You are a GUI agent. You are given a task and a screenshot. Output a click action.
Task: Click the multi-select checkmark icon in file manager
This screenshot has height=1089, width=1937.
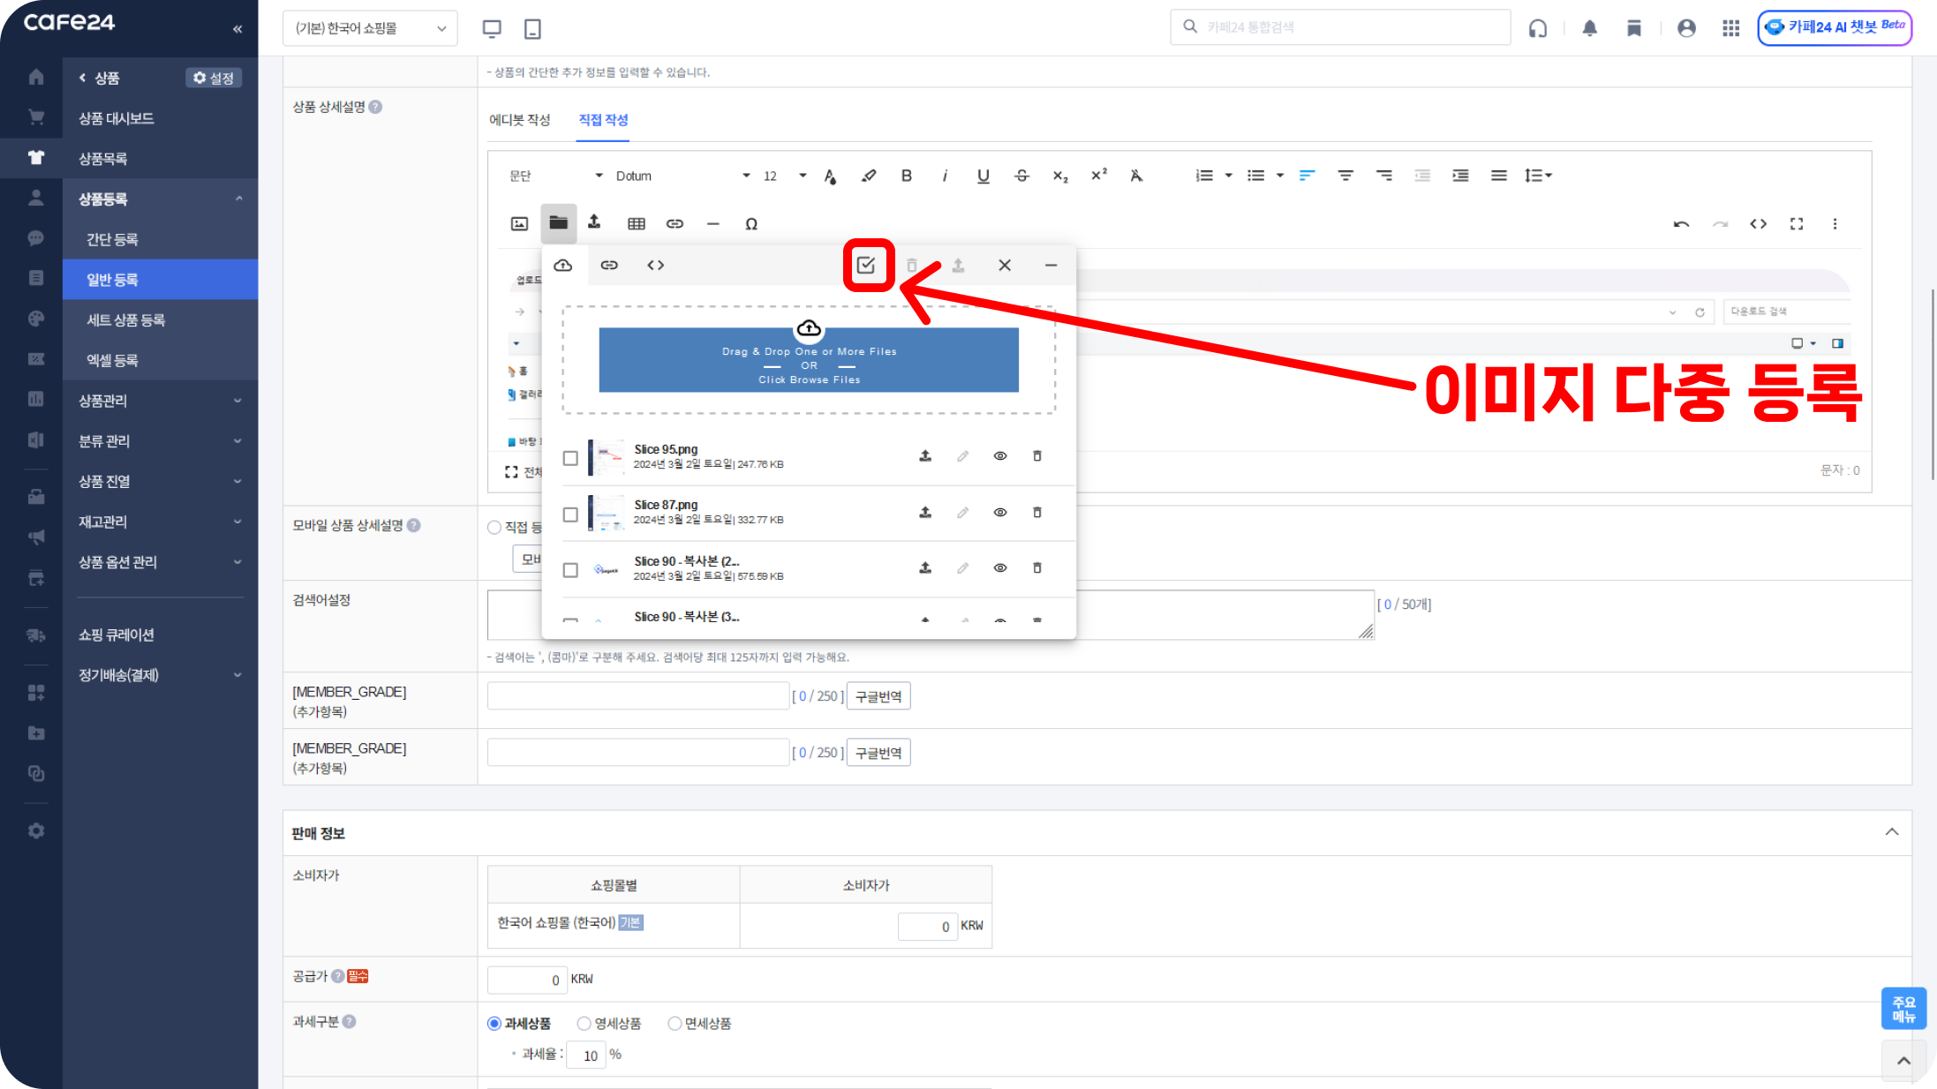click(865, 265)
